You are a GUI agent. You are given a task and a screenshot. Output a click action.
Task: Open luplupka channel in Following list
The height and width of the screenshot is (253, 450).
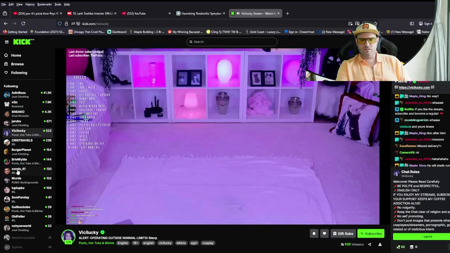[28, 189]
